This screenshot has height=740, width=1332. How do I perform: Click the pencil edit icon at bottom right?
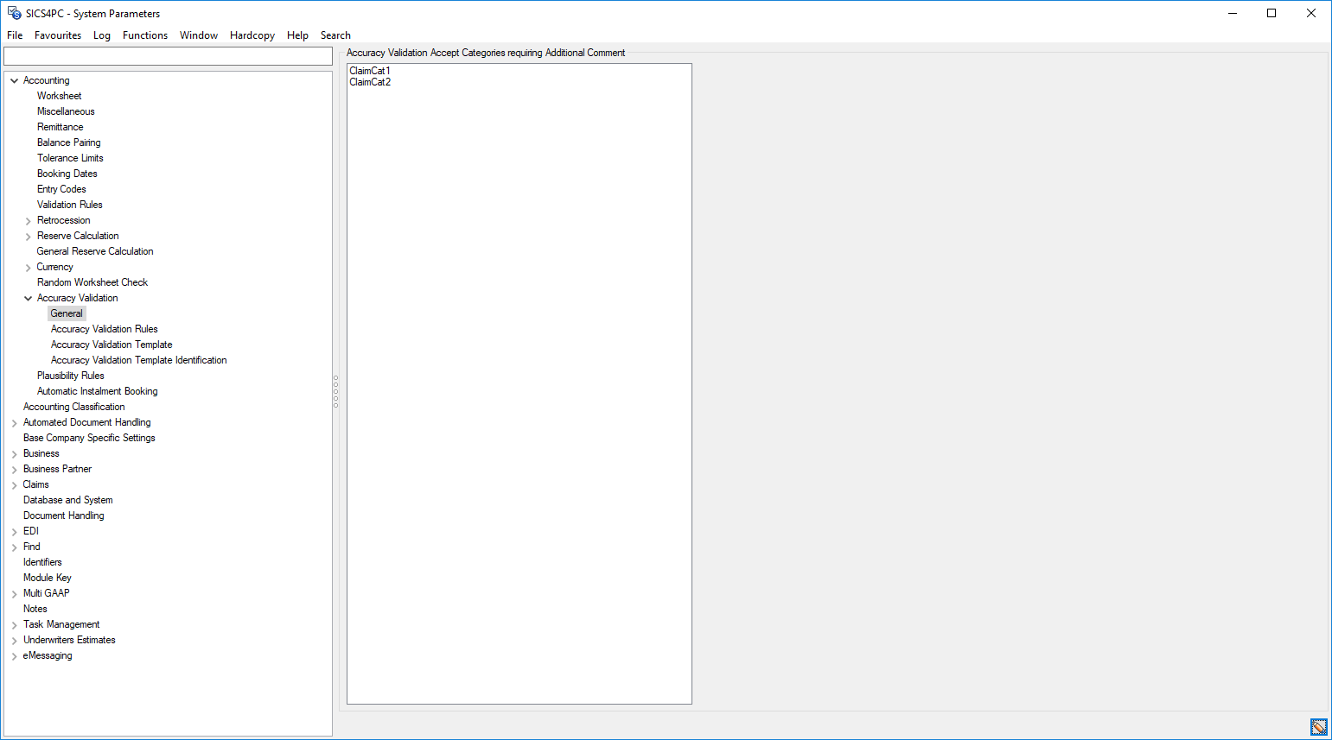pyautogui.click(x=1319, y=726)
